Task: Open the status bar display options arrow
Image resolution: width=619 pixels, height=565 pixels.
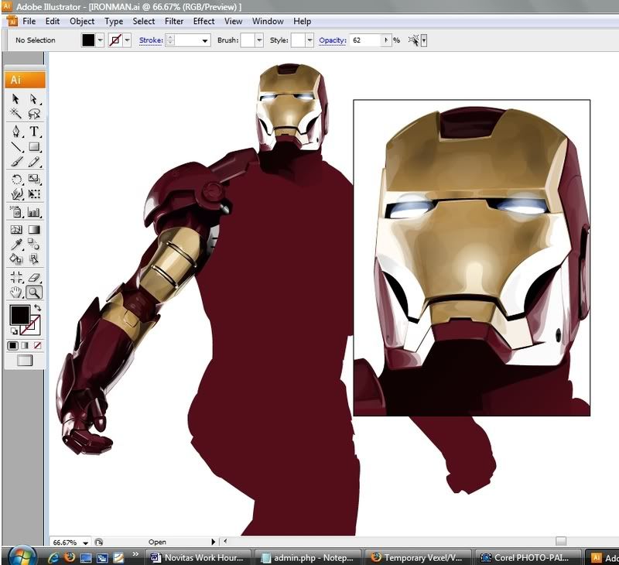Action: [214, 542]
